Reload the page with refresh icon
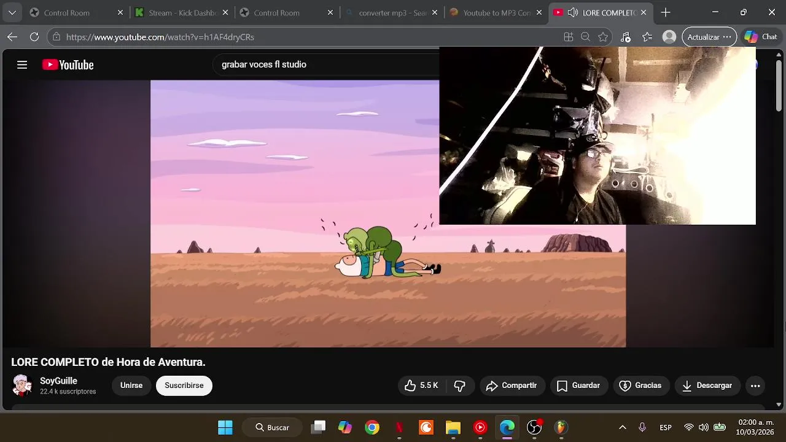The image size is (786, 442). click(34, 37)
